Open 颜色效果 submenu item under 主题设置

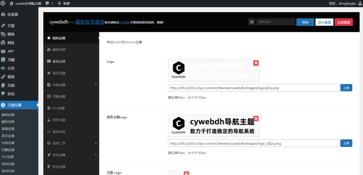8,122
